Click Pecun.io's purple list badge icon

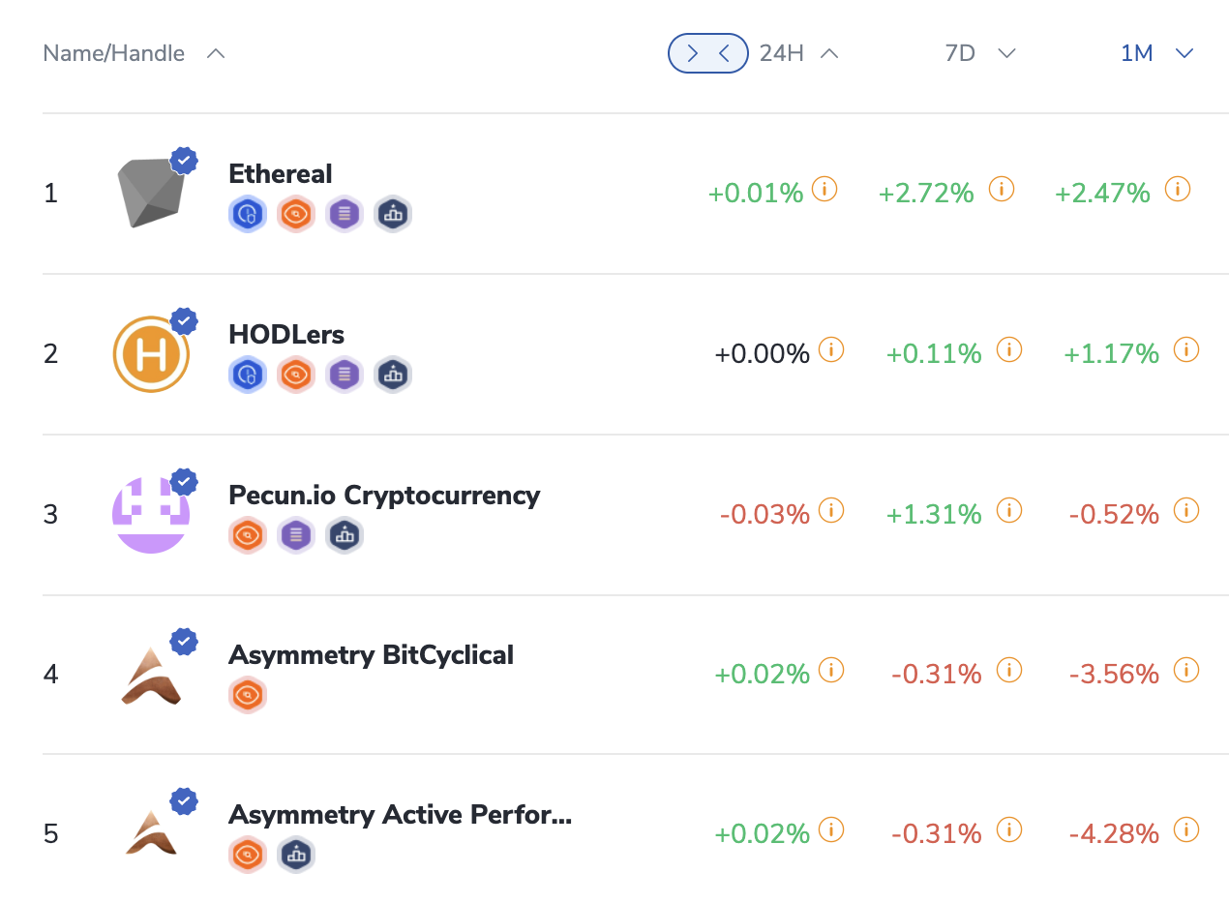tap(295, 535)
